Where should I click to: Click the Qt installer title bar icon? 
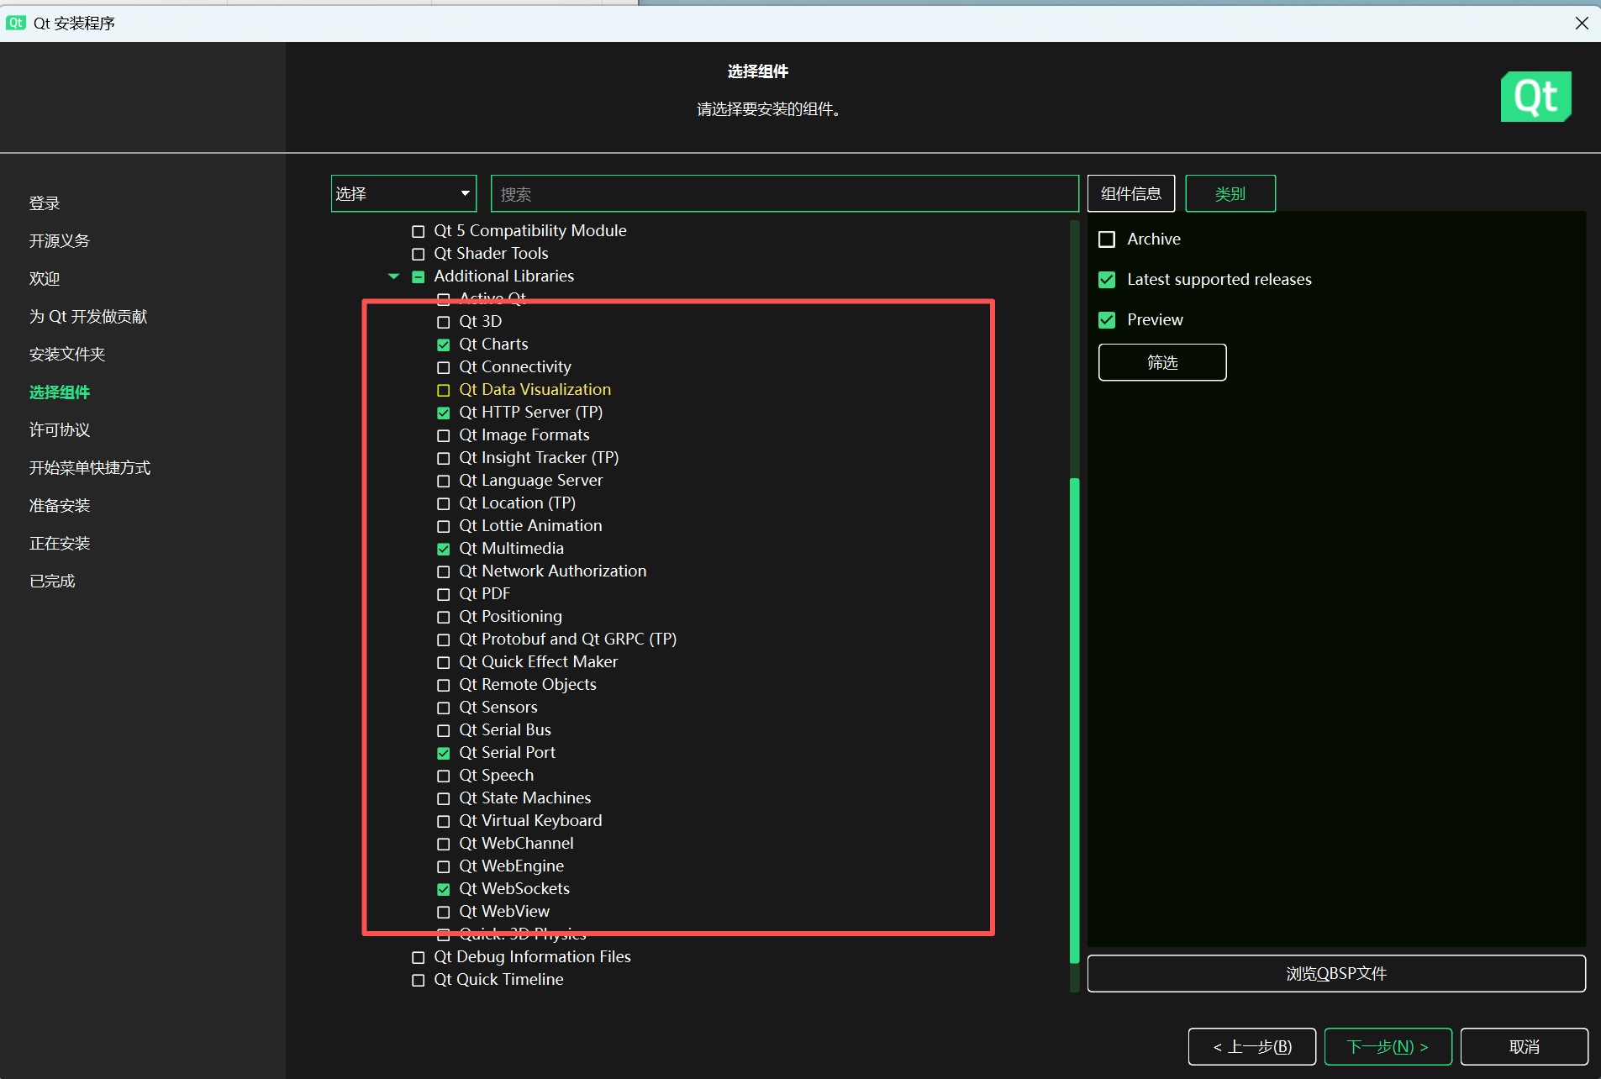tap(15, 23)
